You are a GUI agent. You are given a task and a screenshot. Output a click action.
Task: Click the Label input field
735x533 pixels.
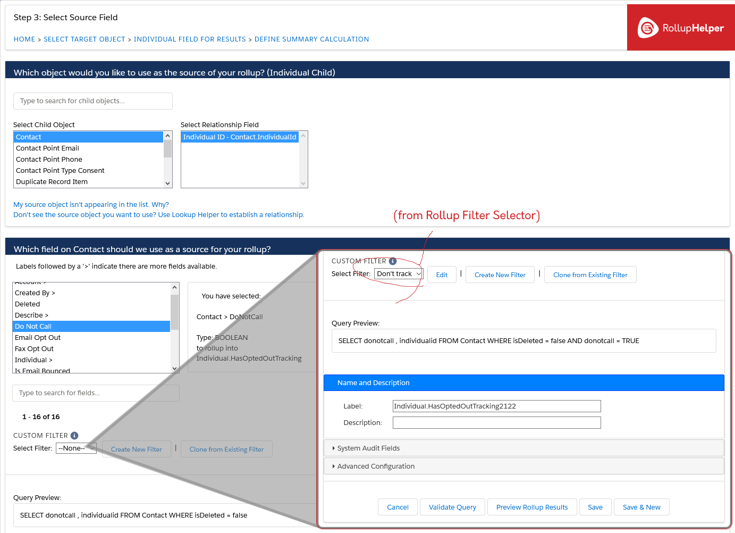(x=497, y=406)
